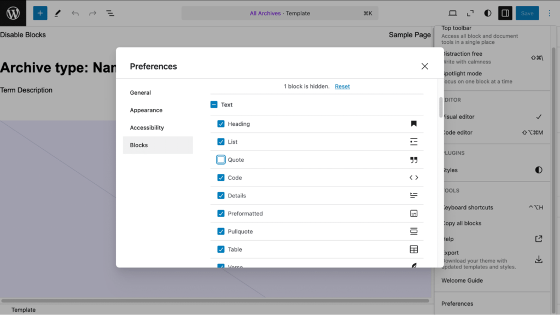Toggle the Text category checkbox
The height and width of the screenshot is (315, 560).
(214, 104)
